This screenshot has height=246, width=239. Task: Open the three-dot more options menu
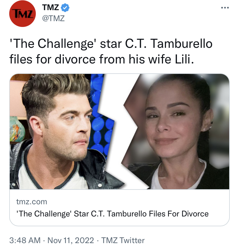(x=225, y=8)
